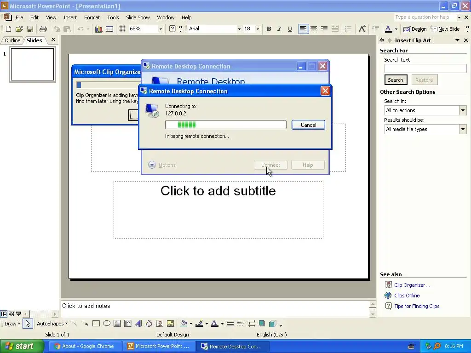
Task: Insert Clip Art icon on drawing toolbar
Action: tap(160, 324)
